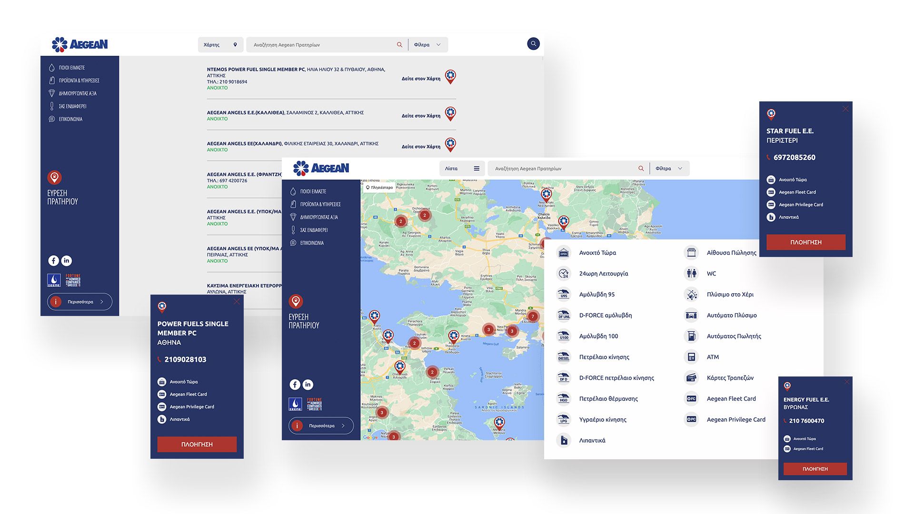Toggle the D-FORCE πετρέλαιο κίνησης filter
Viewport: 914px width, 514px height.
(x=605, y=378)
